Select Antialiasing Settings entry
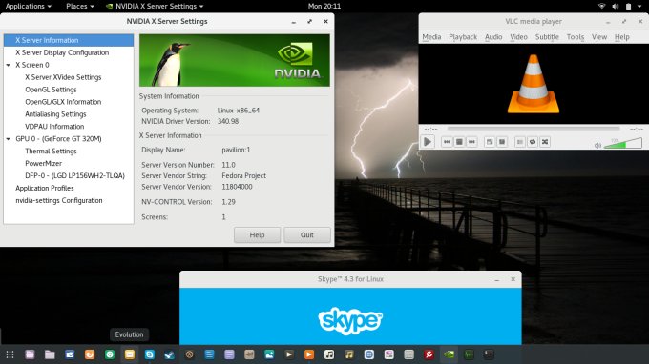The image size is (649, 364). pyautogui.click(x=55, y=114)
